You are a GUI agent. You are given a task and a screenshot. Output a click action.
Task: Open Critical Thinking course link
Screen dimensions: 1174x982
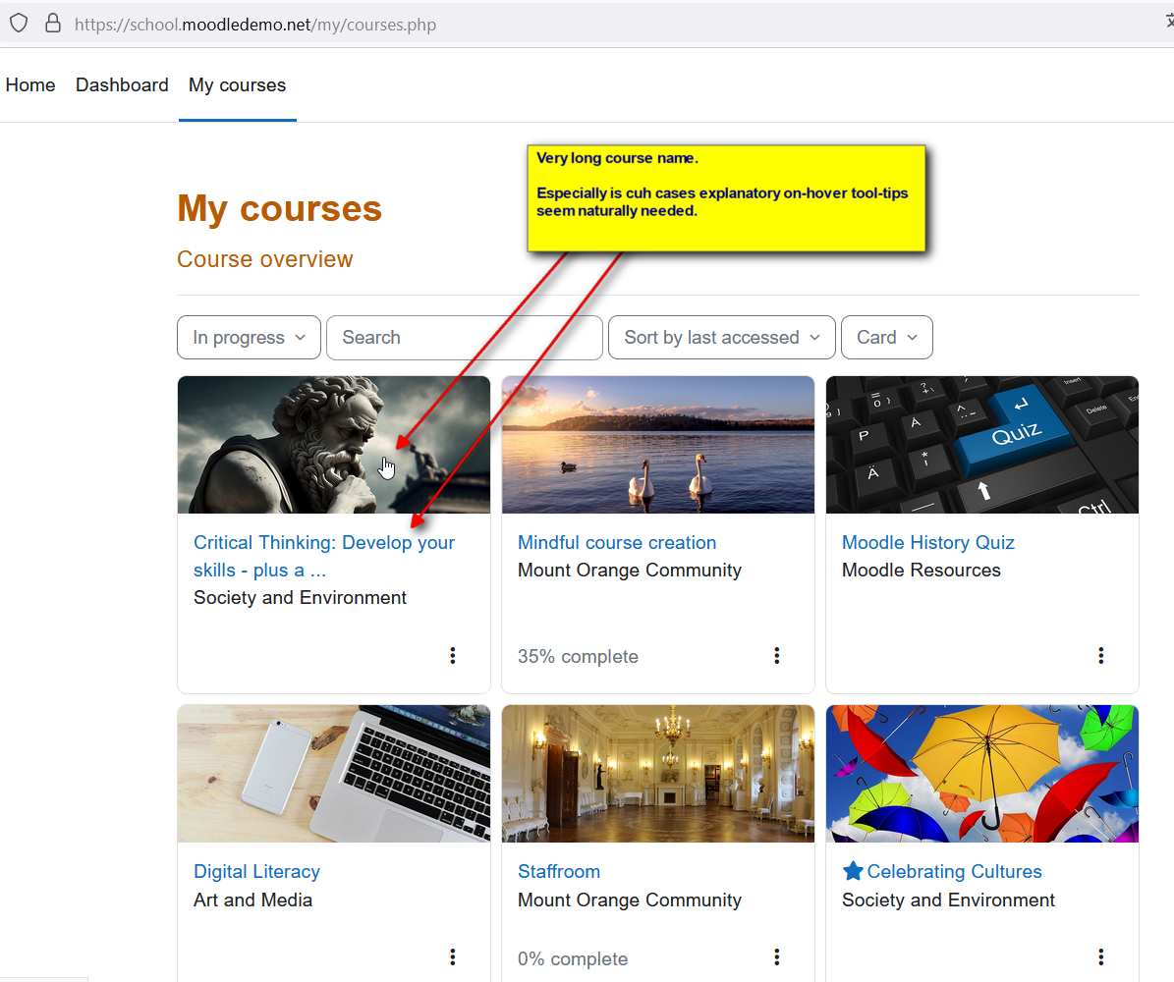324,556
